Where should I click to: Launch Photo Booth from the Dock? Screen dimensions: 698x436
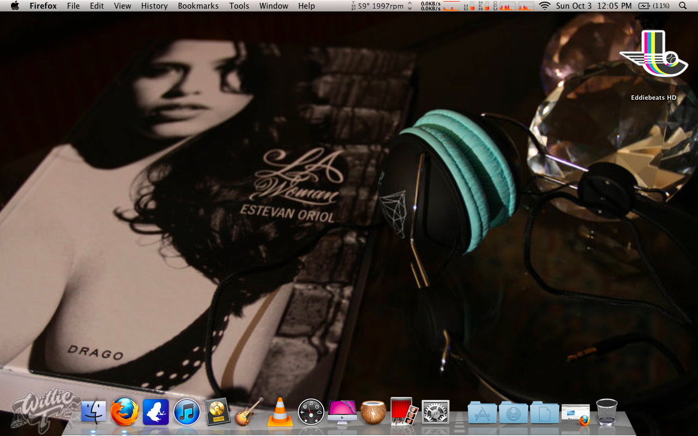tap(404, 411)
